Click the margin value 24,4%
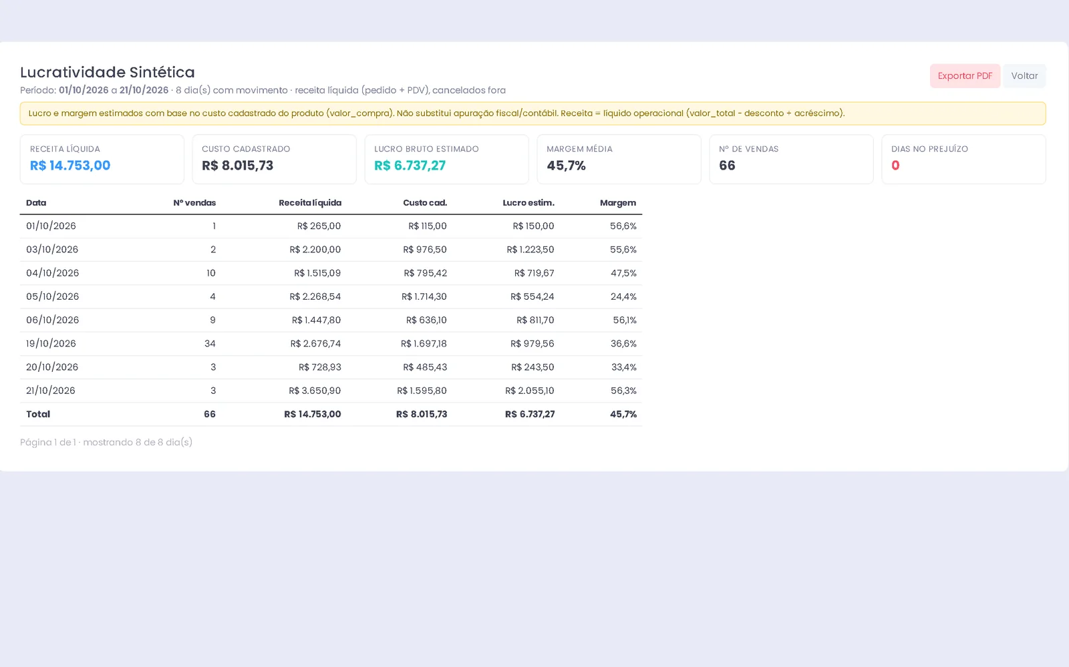1069x667 pixels. click(x=623, y=296)
